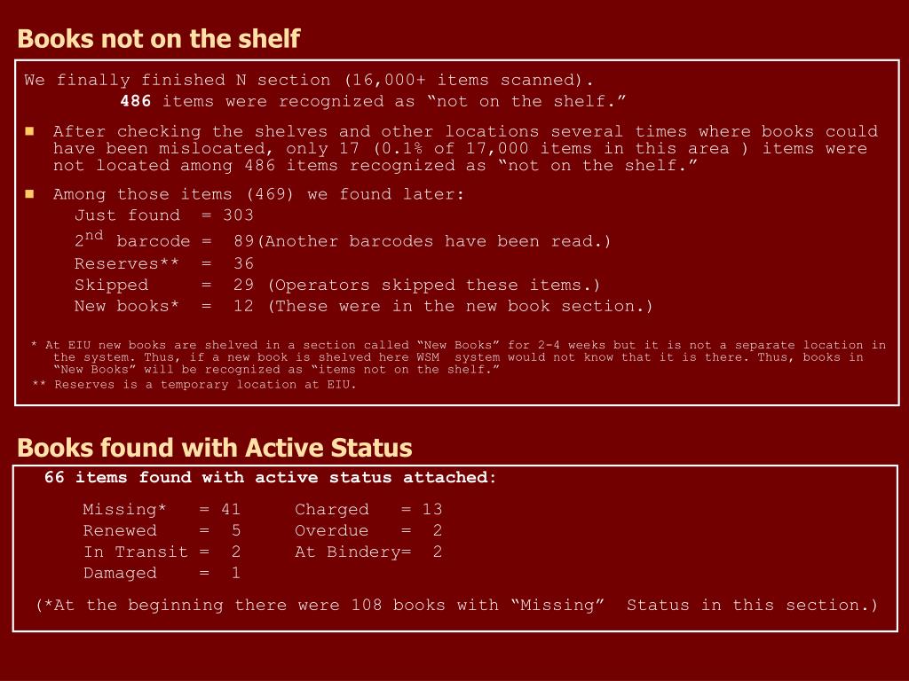The height and width of the screenshot is (681, 909).
Task: Click the 'Books not on the shelf' heading
Action: pos(158,39)
